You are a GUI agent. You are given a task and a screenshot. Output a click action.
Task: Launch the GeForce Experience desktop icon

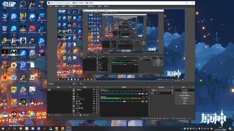pos(23,104)
